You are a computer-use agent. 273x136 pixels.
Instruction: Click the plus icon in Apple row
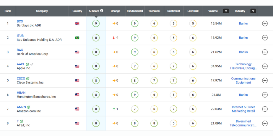pos(265,66)
